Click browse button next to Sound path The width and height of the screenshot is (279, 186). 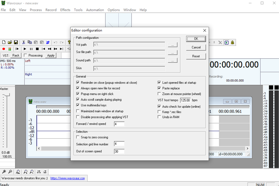(x=172, y=61)
